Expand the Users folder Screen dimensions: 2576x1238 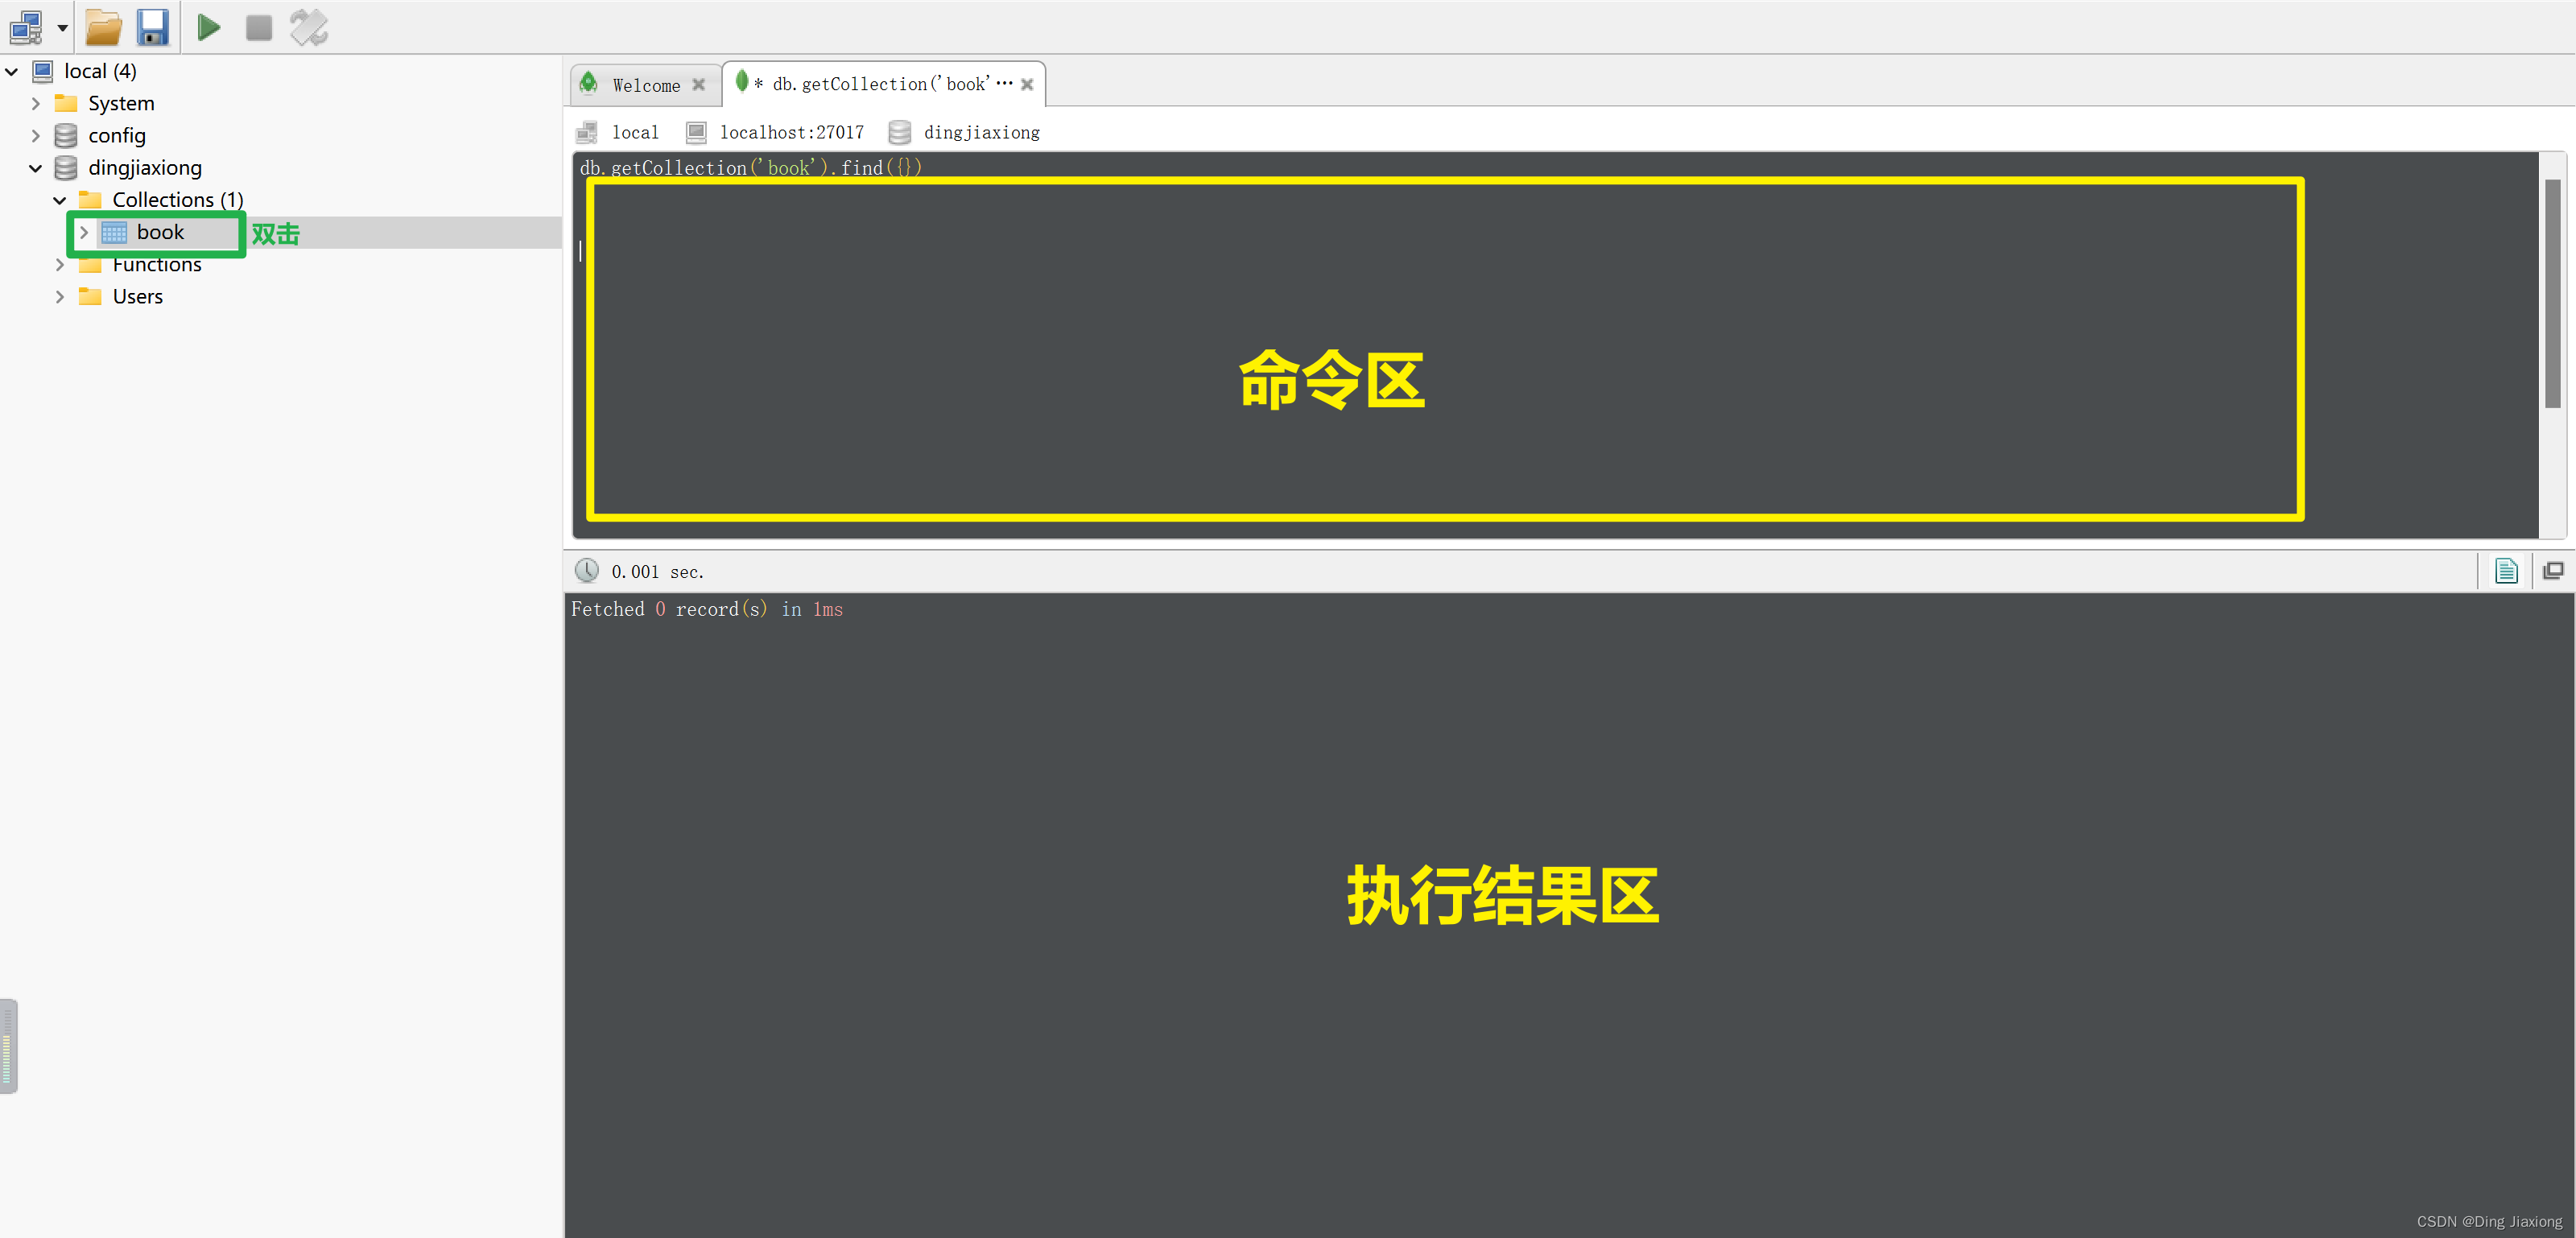[x=60, y=297]
